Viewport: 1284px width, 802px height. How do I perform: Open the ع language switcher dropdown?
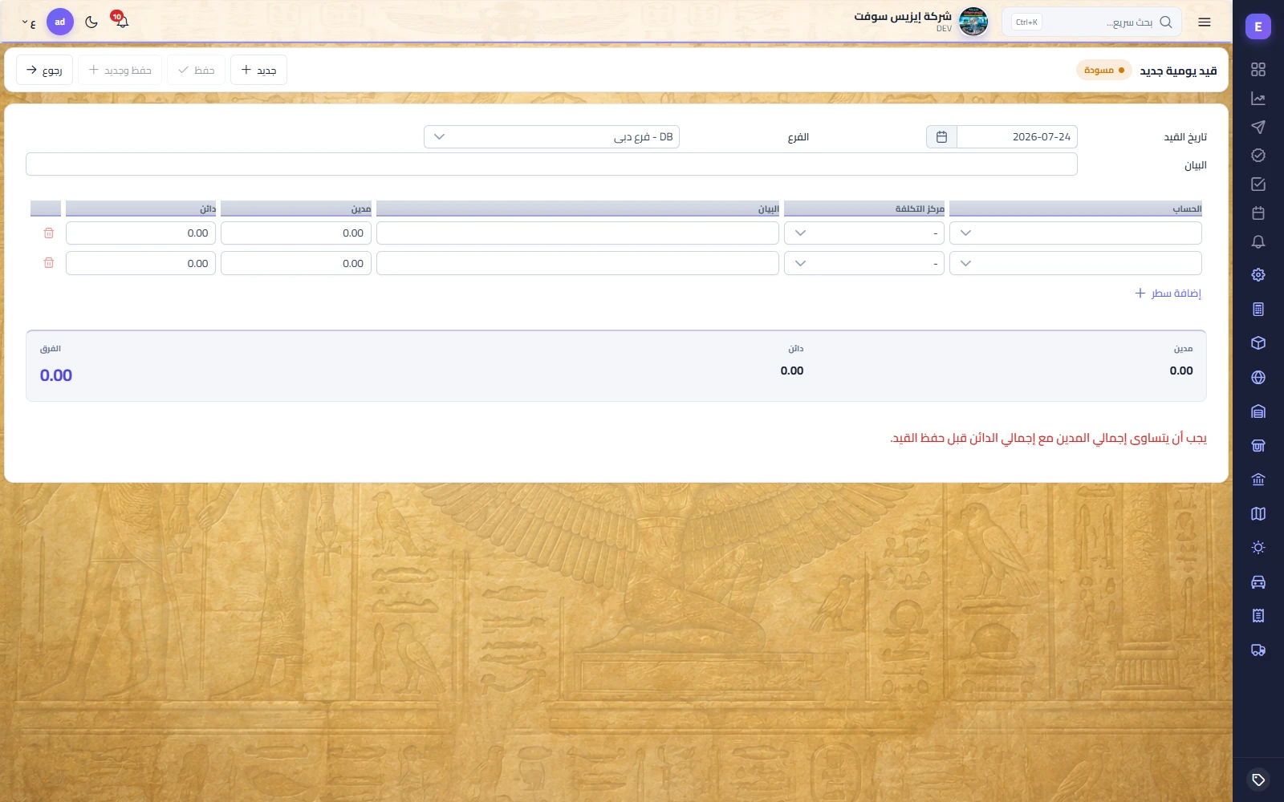(x=29, y=22)
